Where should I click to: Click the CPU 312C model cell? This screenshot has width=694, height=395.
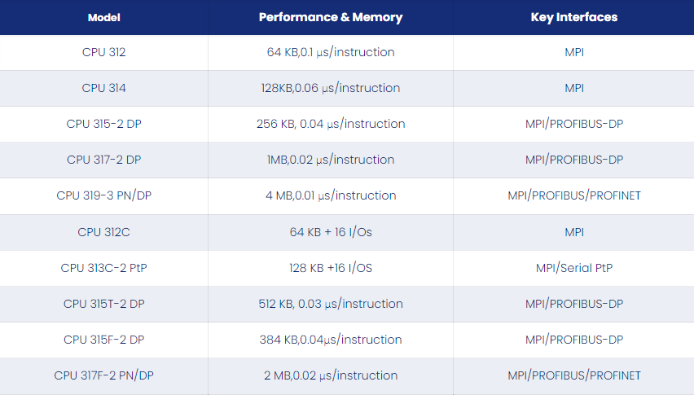[104, 232]
